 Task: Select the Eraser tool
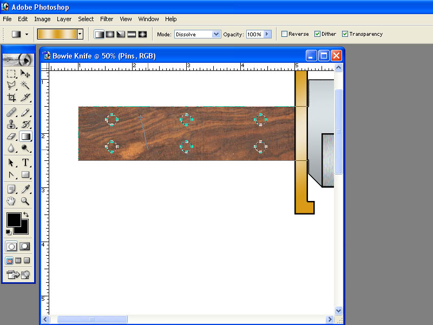[11, 136]
